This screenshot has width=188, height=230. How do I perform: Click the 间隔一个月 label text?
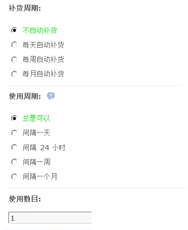pos(40,176)
